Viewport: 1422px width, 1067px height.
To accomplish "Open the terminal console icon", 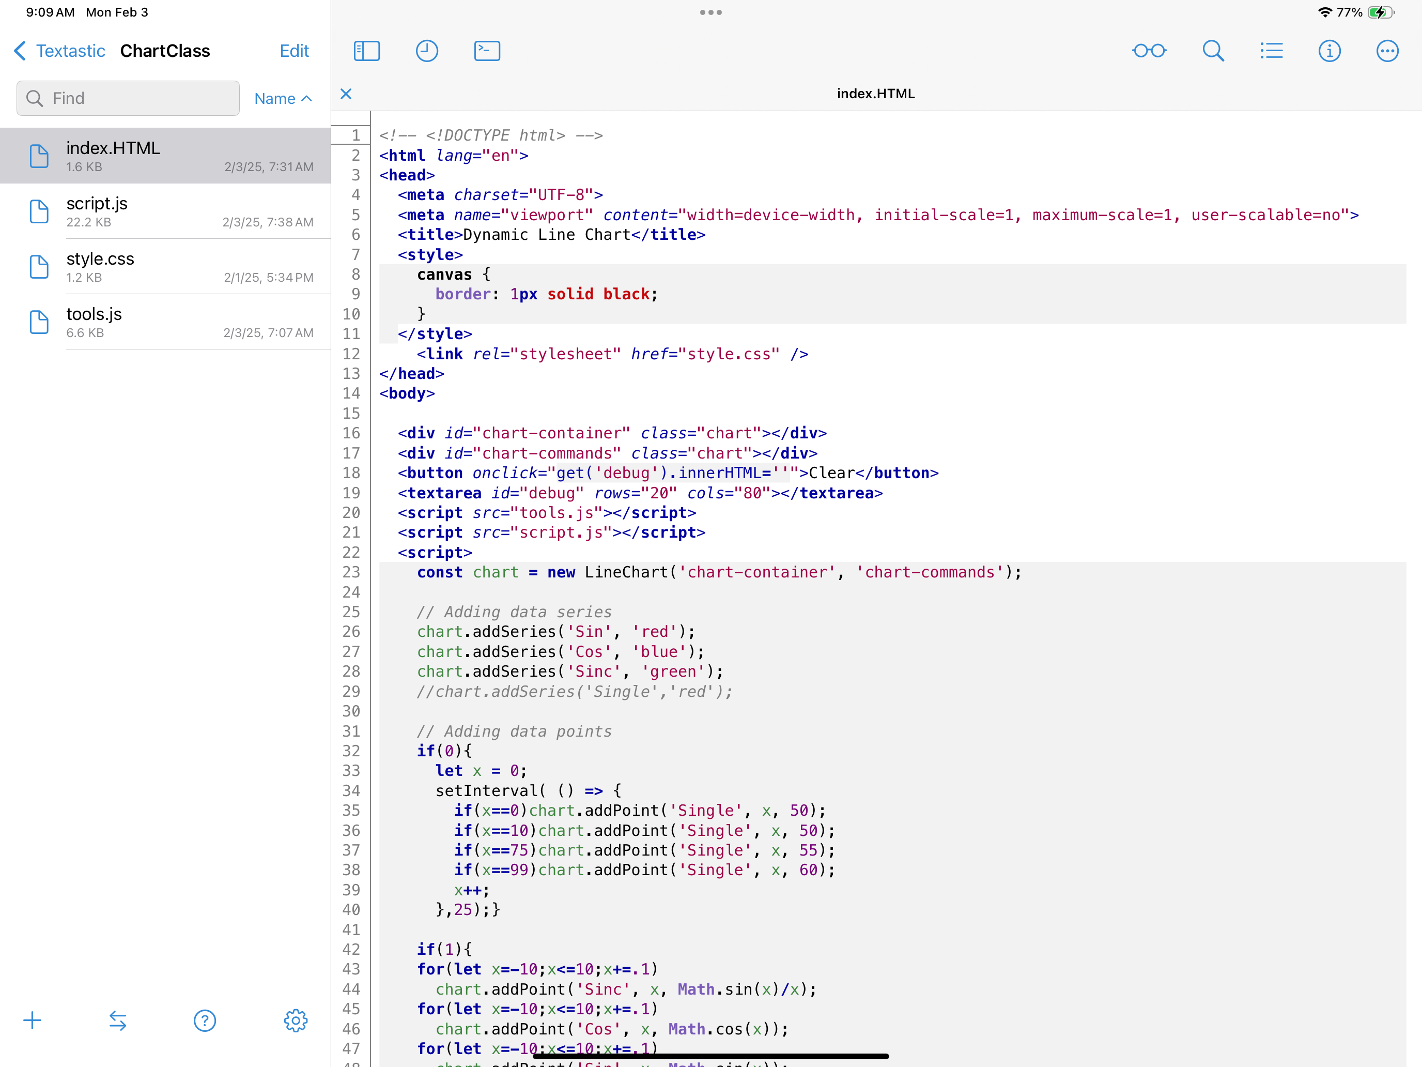I will (487, 51).
